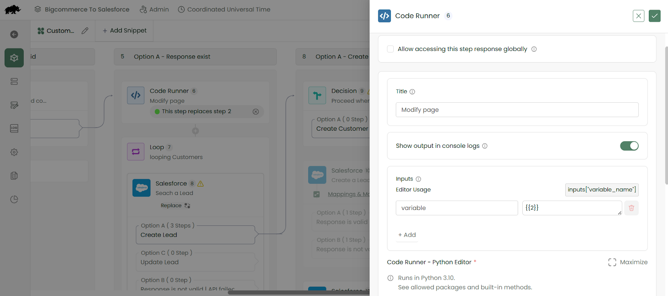The image size is (668, 296).
Task: Expand Option A Create Customer branch
Action: [x=341, y=129]
